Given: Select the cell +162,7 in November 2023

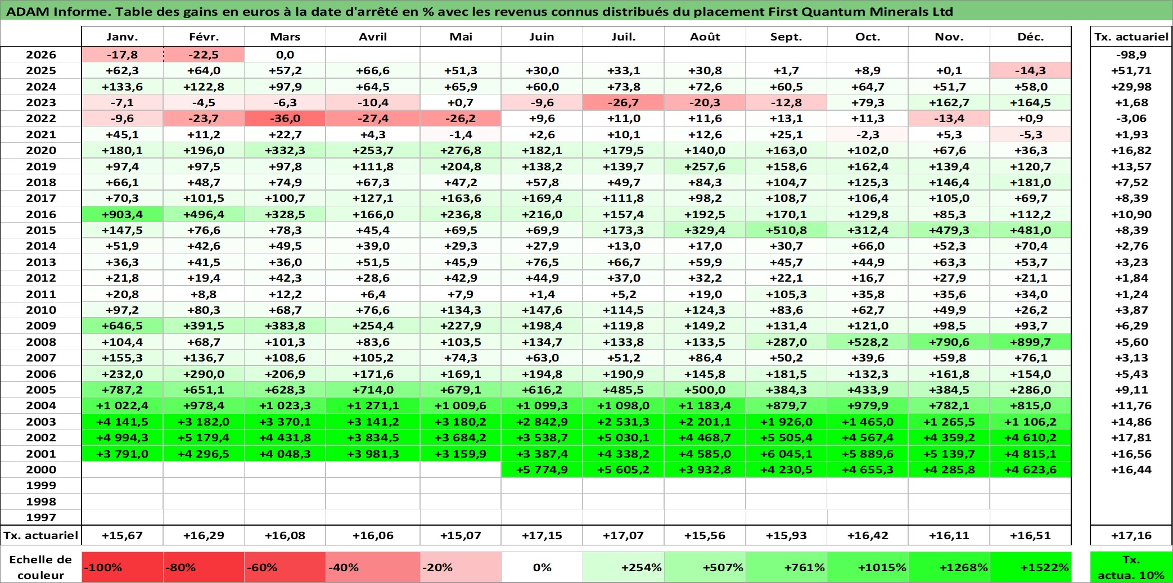Looking at the screenshot, I should [x=949, y=102].
